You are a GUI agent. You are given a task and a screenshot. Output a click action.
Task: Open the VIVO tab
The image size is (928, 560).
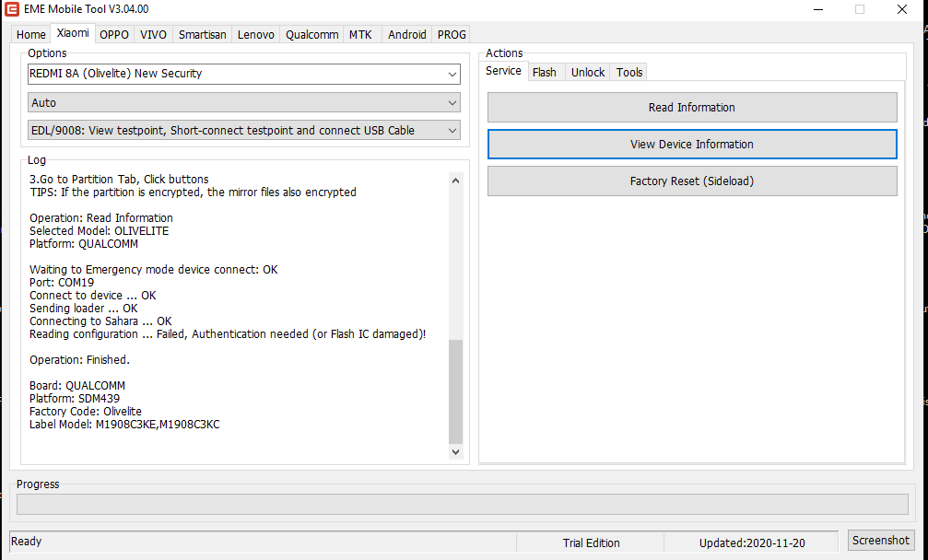(153, 34)
